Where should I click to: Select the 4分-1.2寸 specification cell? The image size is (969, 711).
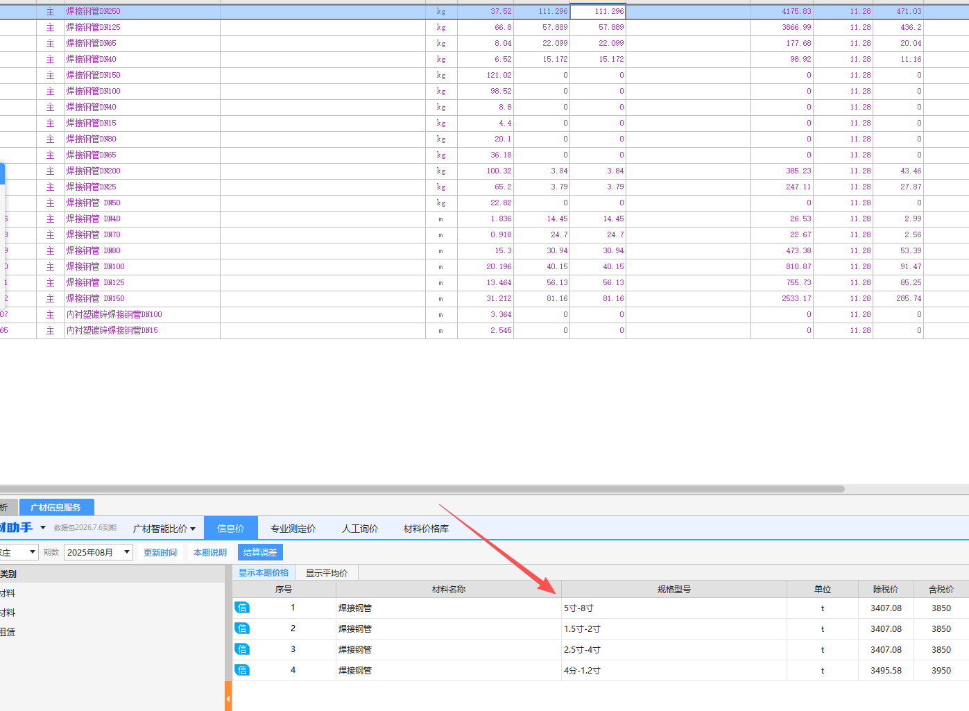click(x=674, y=671)
